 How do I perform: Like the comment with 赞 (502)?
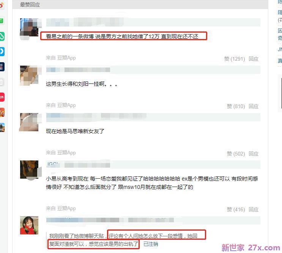pos(236,154)
